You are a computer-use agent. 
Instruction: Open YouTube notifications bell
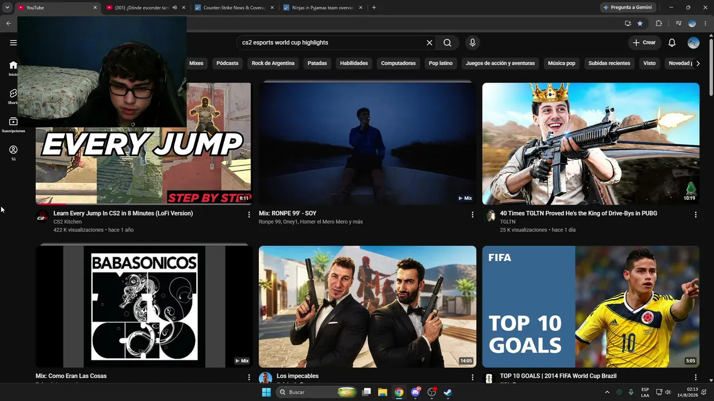[x=672, y=42]
